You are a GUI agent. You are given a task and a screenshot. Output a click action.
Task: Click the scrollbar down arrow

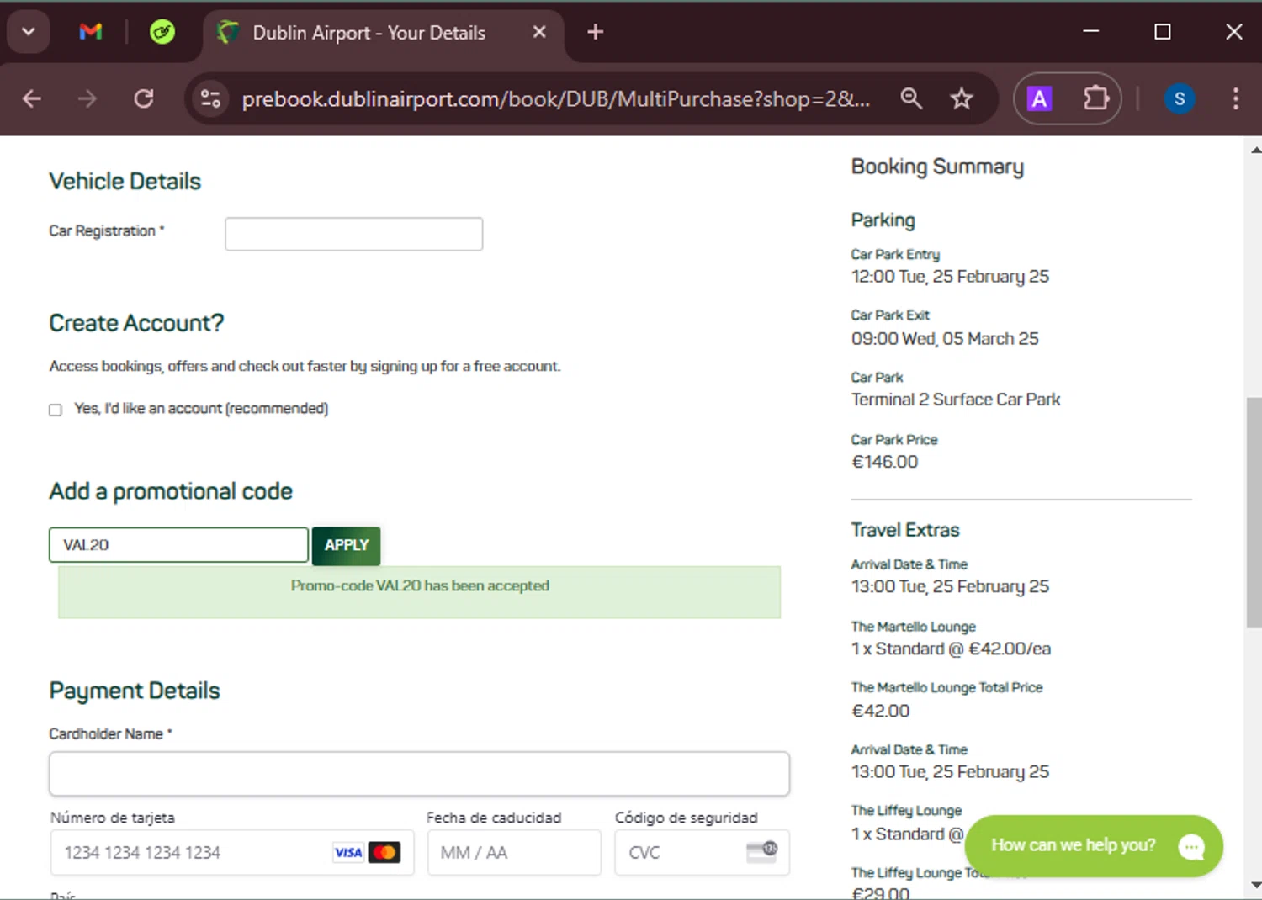click(x=1254, y=886)
